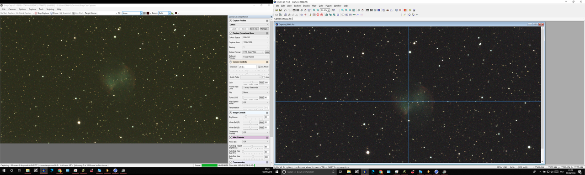The height and width of the screenshot is (175, 585).
Task: Open Live Stack in SharpCap
Action: point(78,13)
